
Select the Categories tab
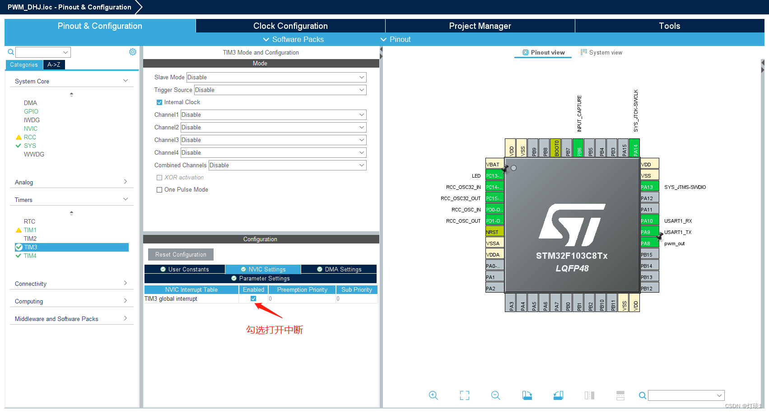[x=24, y=64]
